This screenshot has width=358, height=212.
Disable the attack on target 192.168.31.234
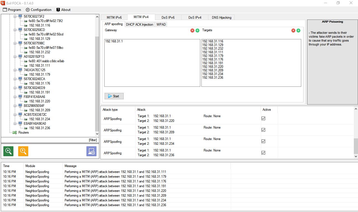[263, 141]
